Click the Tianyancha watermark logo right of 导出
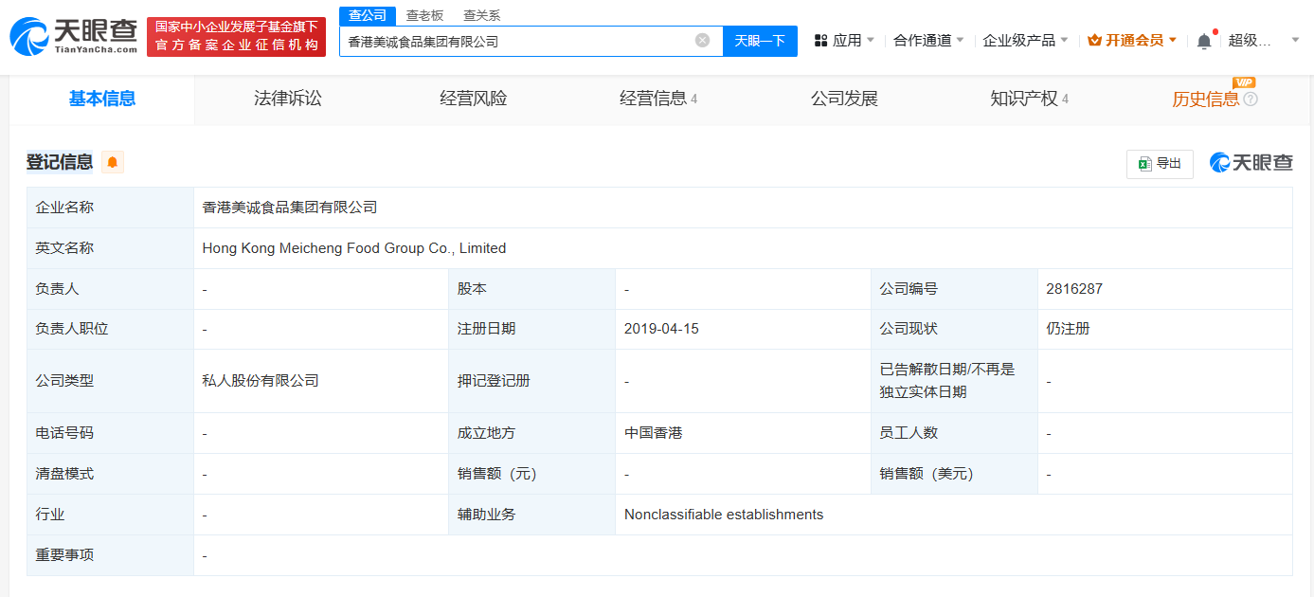The width and height of the screenshot is (1314, 597). 1251,162
